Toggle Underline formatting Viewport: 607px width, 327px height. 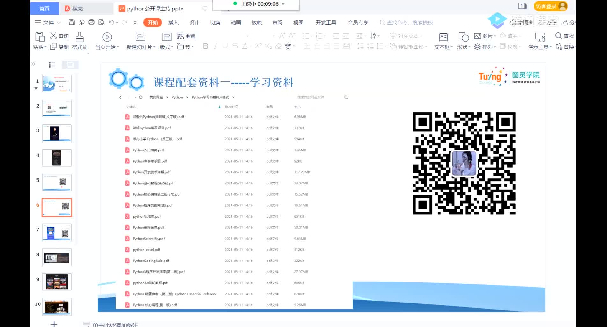(x=225, y=46)
